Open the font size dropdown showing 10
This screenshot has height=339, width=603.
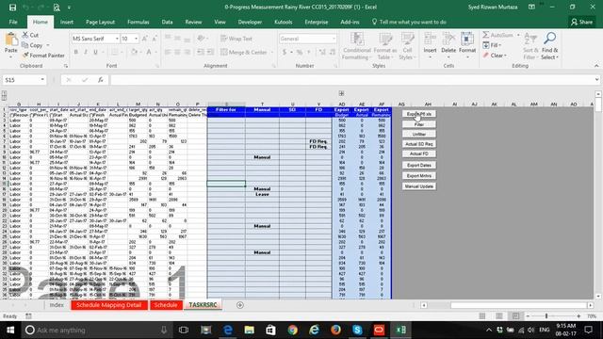136,39
